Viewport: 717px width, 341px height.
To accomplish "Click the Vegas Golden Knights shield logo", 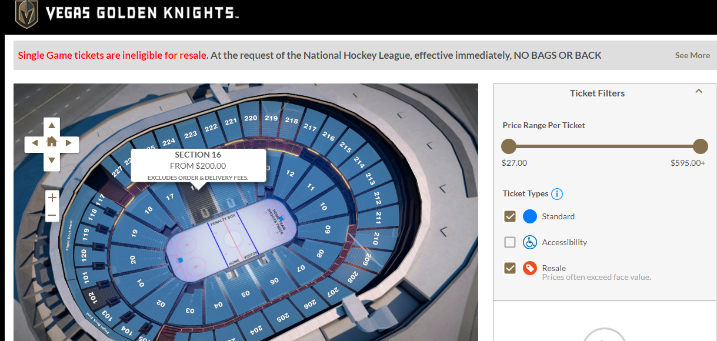I will pos(26,14).
